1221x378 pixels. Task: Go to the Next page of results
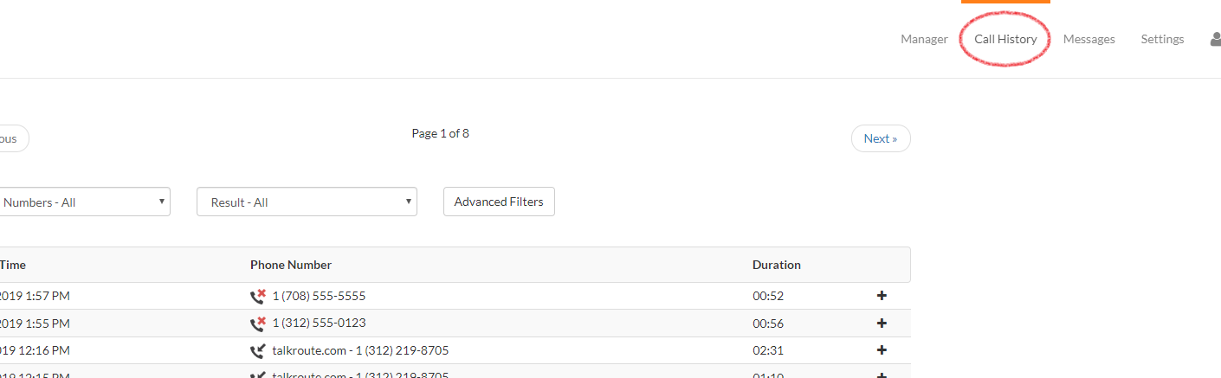(x=881, y=138)
